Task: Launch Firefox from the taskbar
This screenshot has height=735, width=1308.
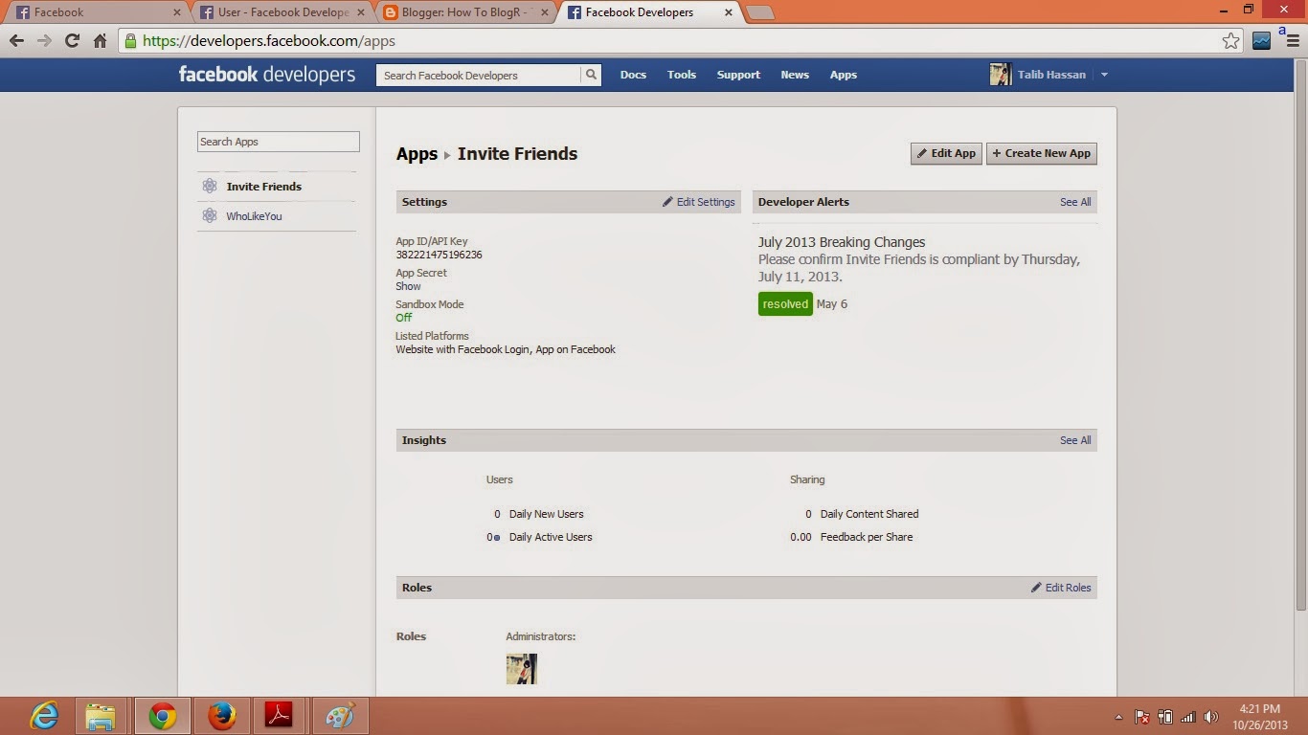Action: click(221, 716)
